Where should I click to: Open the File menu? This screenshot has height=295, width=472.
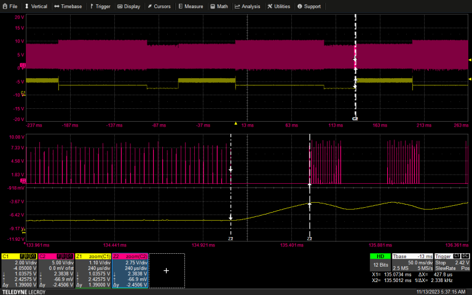pos(12,6)
